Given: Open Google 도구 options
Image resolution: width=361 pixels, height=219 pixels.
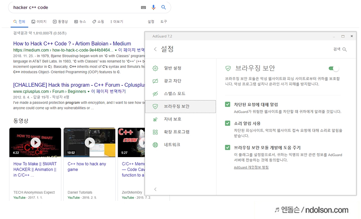Looking at the screenshot, I should pos(164,21).
